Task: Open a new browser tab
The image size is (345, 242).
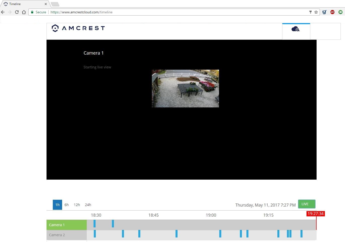Action: (55, 4)
